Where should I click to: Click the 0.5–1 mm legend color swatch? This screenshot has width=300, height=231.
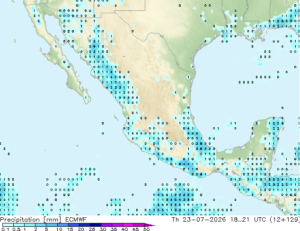[x=19, y=225]
